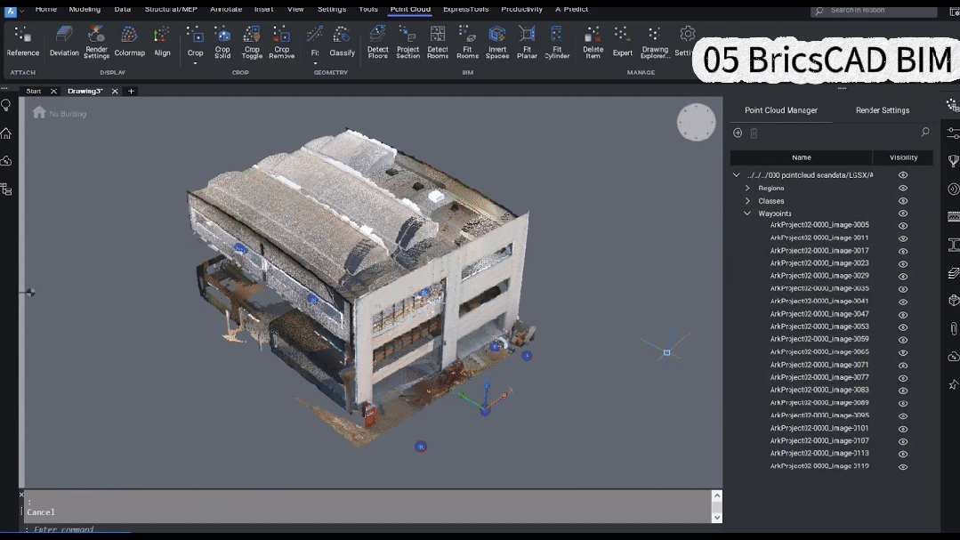The width and height of the screenshot is (960, 540).
Task: Add a new drawing tab
Action: click(131, 92)
